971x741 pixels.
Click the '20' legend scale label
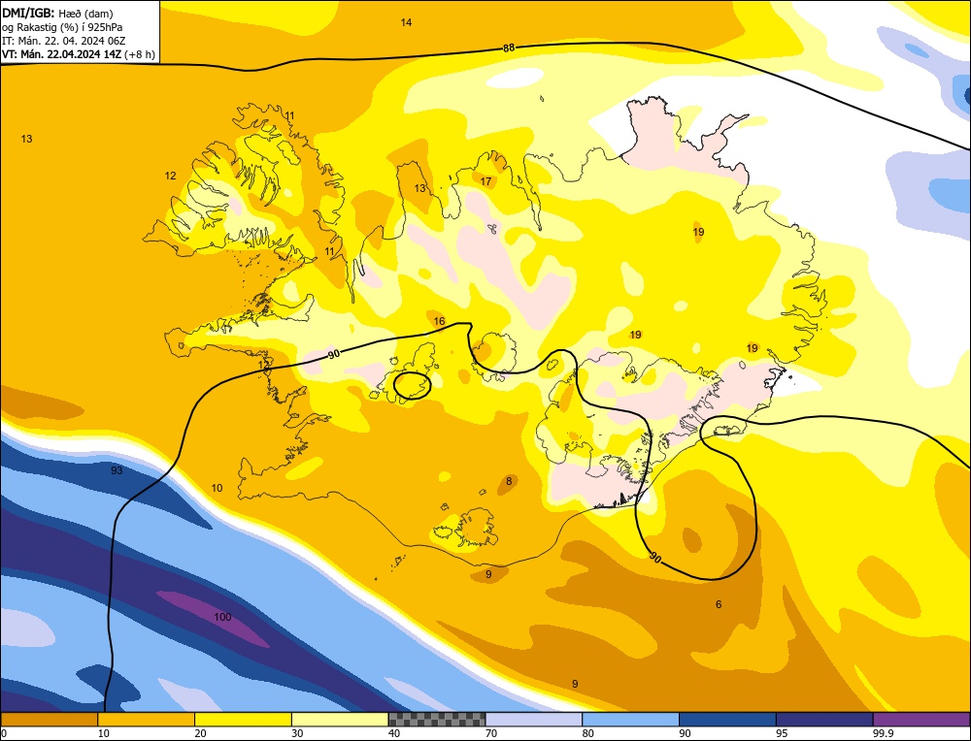200,733
